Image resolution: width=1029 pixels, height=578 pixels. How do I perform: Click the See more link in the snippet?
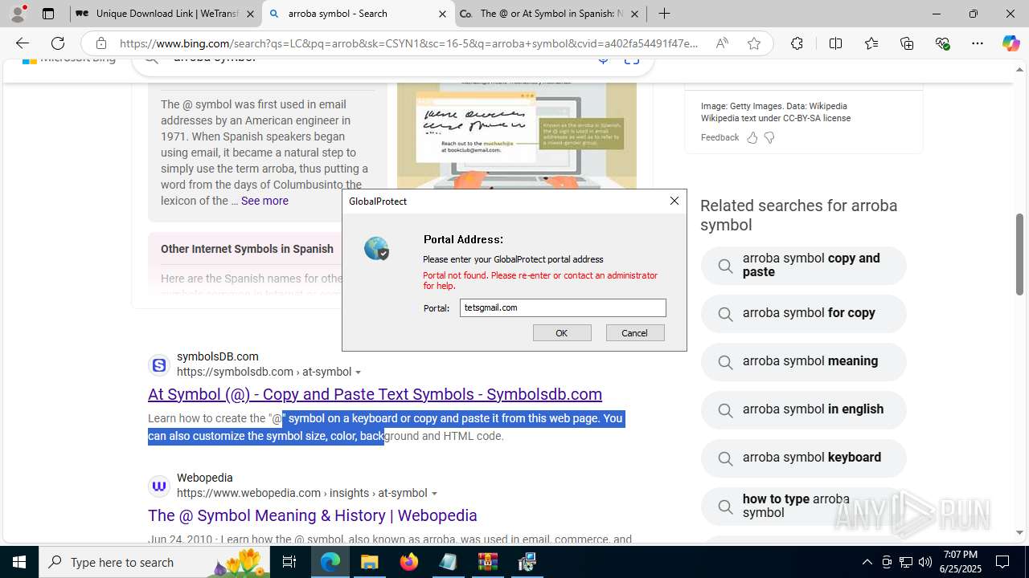(x=264, y=201)
